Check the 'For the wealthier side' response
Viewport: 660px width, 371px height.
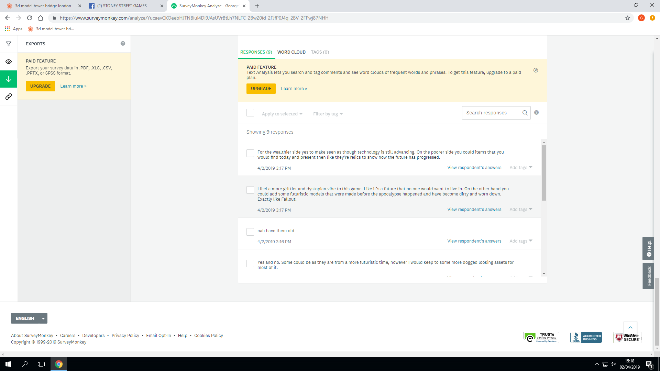250,153
